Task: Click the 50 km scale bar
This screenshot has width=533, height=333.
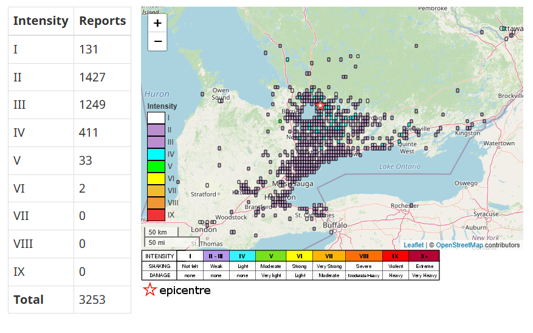Action: click(x=162, y=232)
